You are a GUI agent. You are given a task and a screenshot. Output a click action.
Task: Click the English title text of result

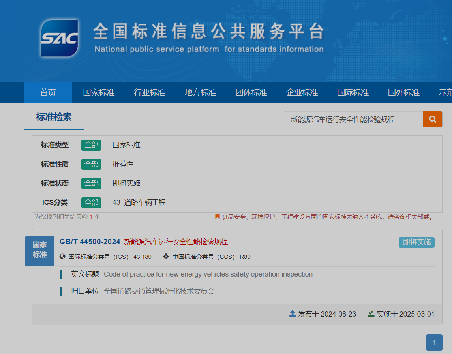pos(208,274)
